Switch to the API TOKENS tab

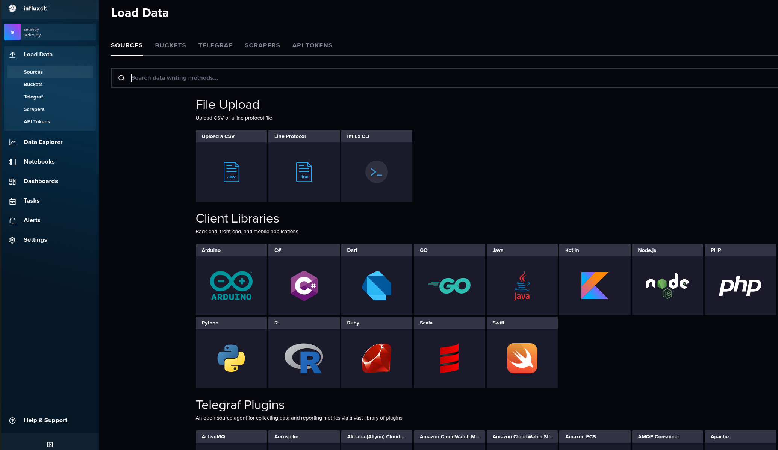point(312,45)
